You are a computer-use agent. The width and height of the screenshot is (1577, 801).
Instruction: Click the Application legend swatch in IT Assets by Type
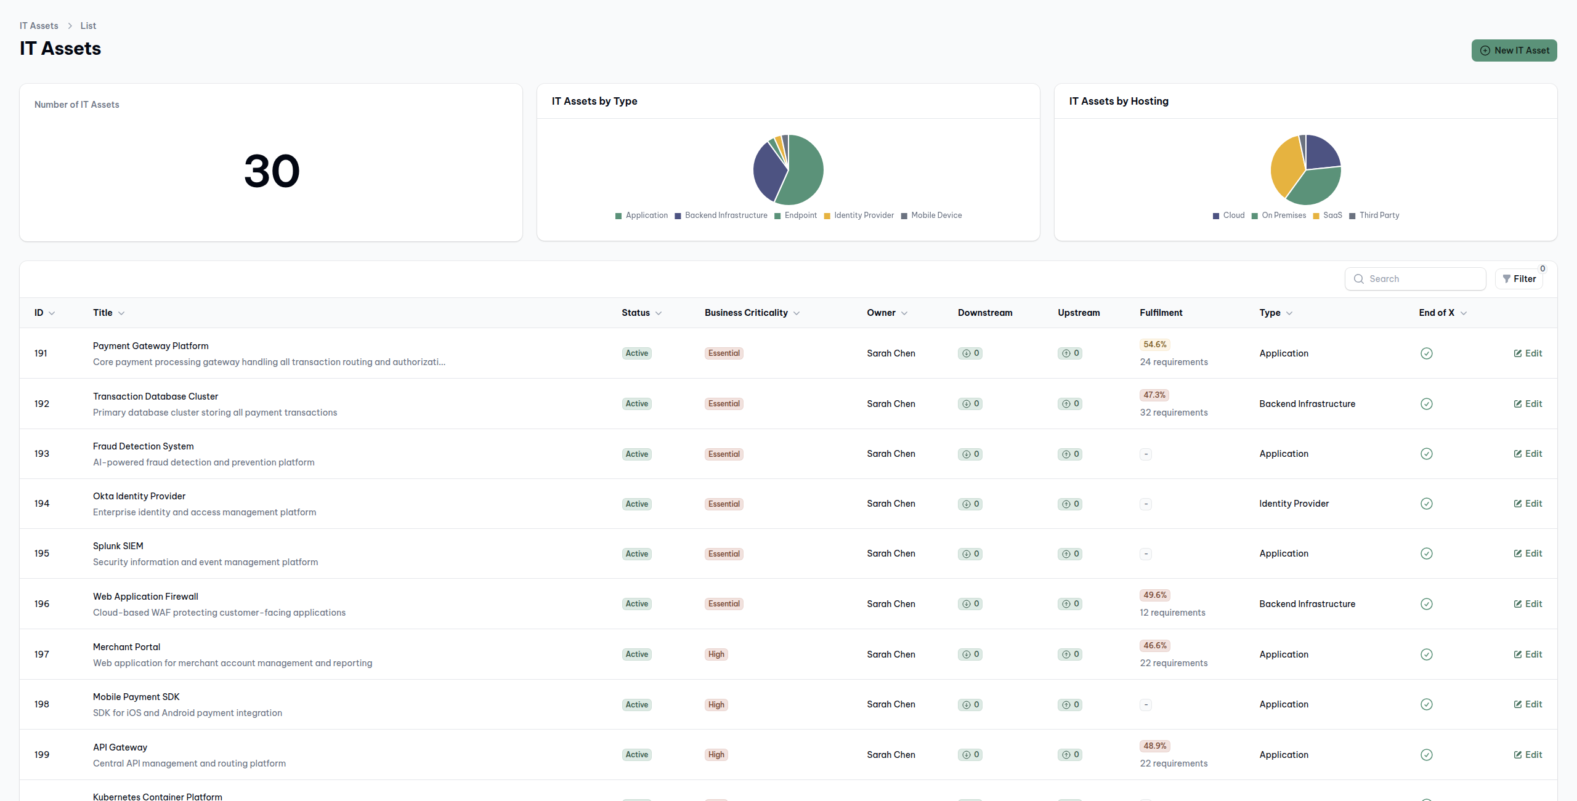tap(617, 215)
